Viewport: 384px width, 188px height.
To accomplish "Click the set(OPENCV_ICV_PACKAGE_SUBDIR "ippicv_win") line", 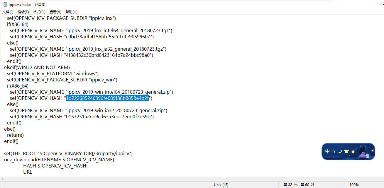I will pos(62,80).
